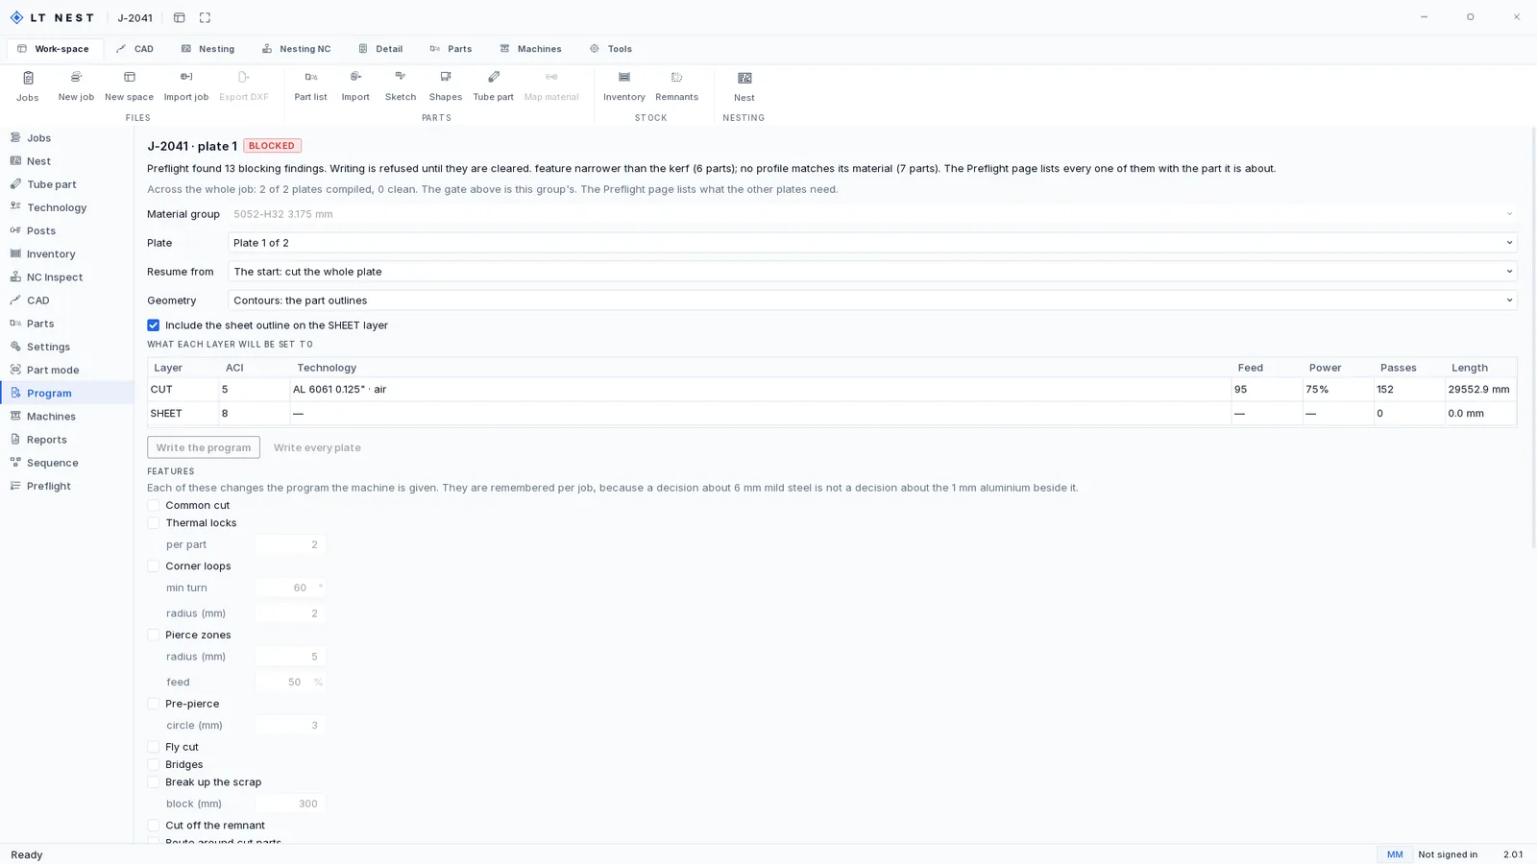Viewport: 1537px width, 864px height.
Task: Click the fullscreen icon in title bar
Action: pyautogui.click(x=205, y=17)
